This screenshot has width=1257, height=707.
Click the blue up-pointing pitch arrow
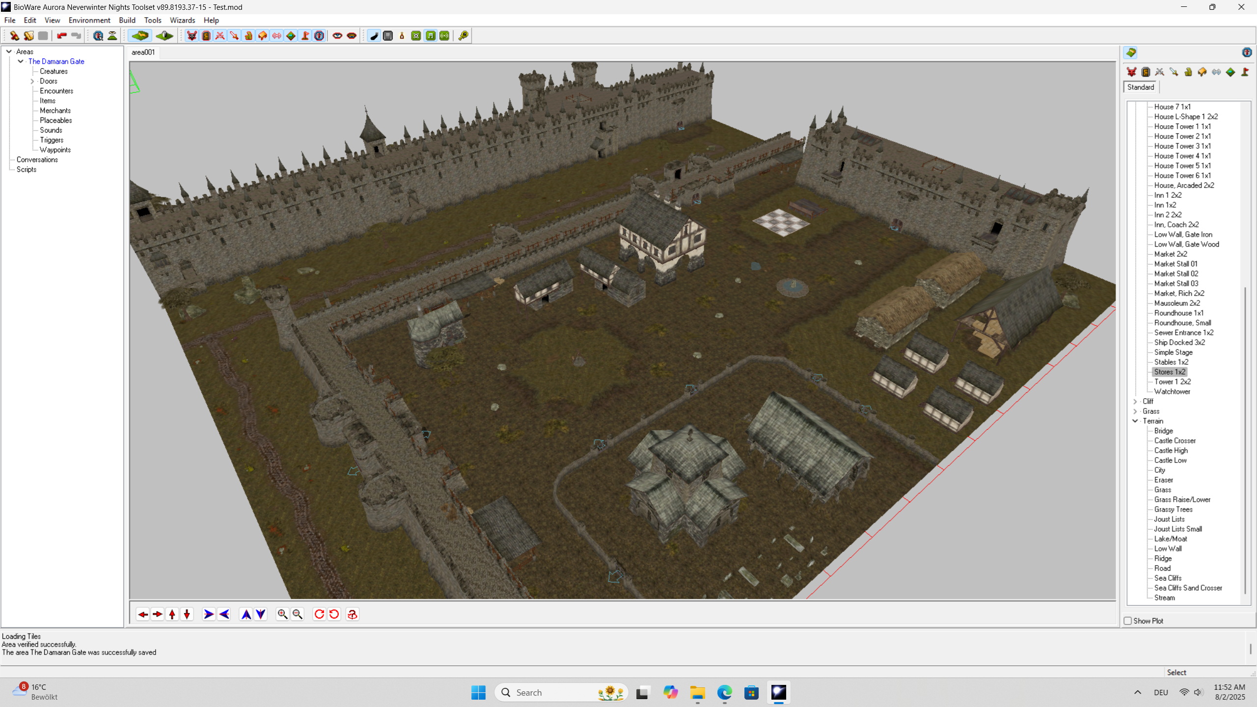click(x=246, y=614)
